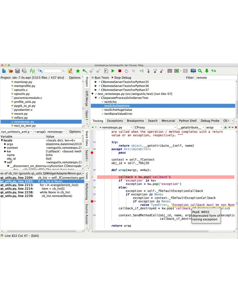
Task: Open the vertical Diff/Merge tab
Action: (87, 99)
